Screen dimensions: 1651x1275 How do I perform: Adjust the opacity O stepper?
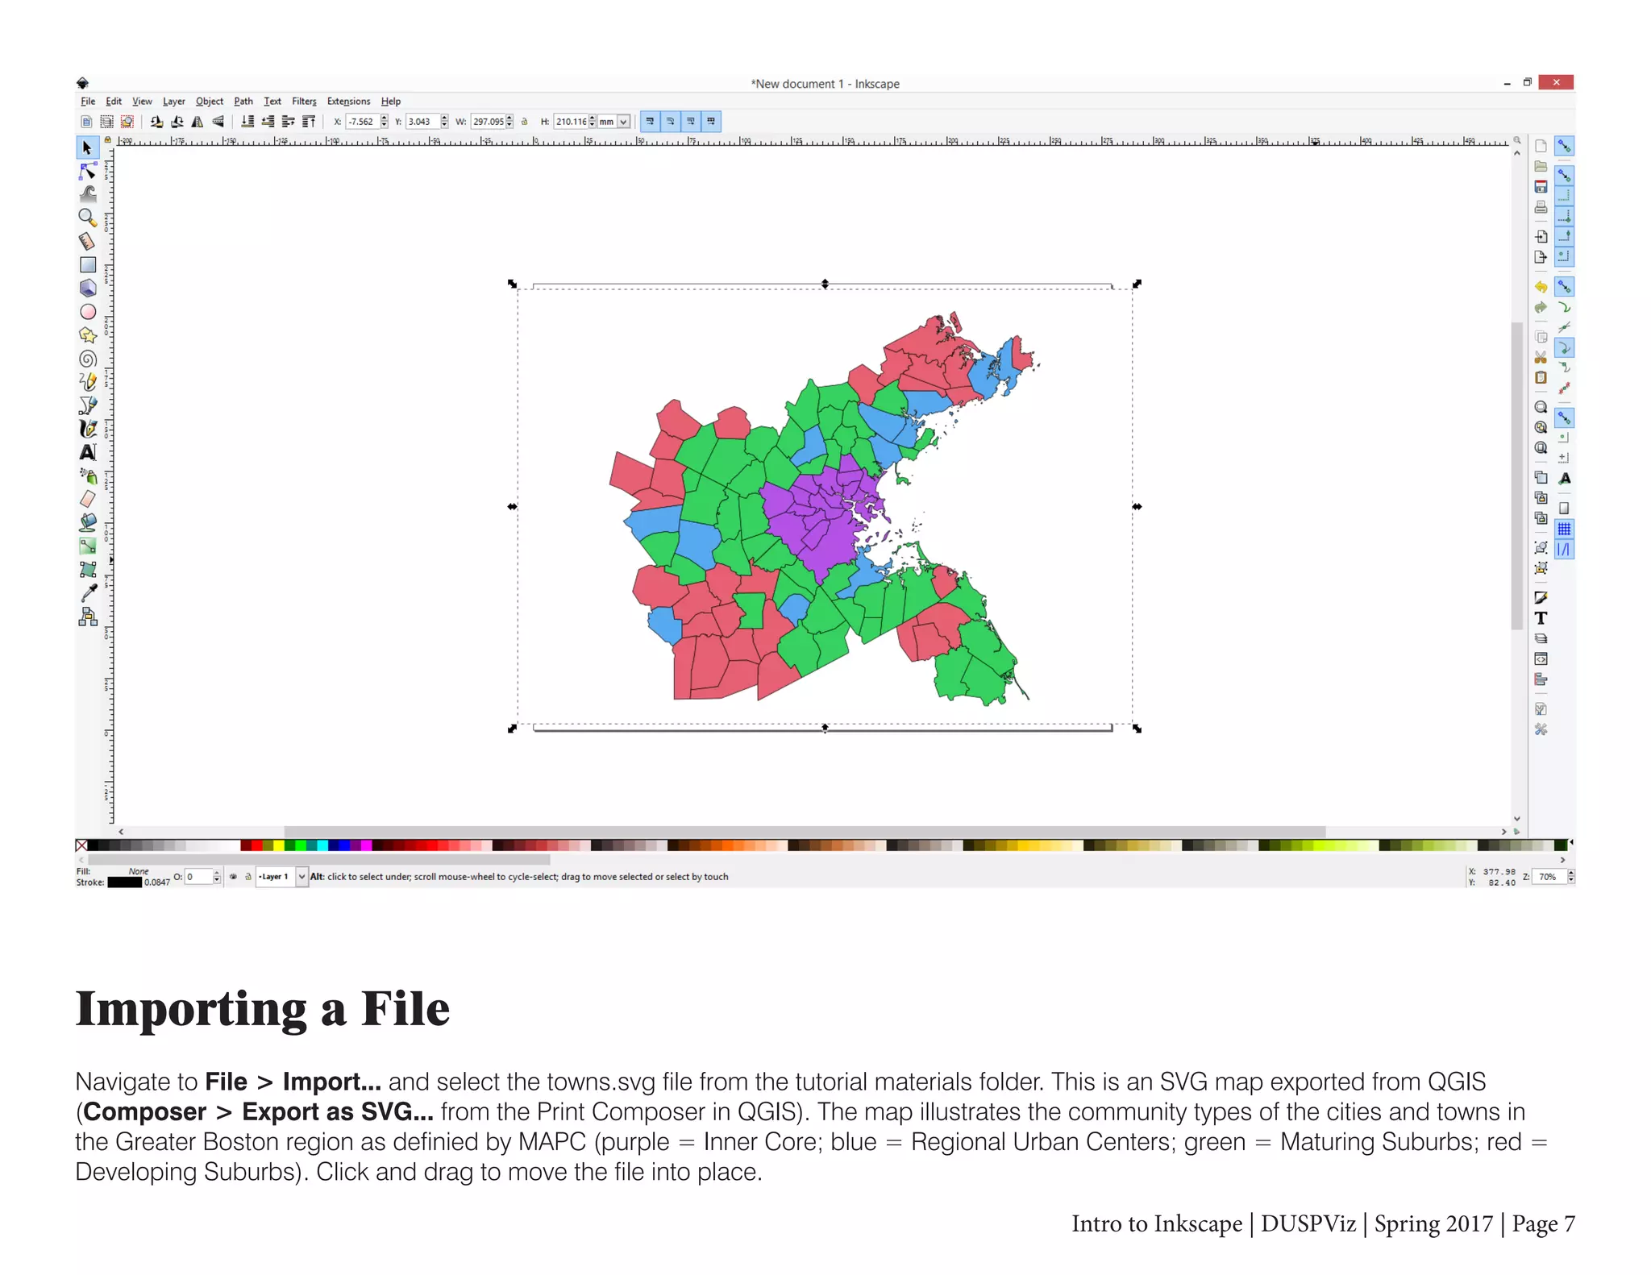(x=217, y=877)
